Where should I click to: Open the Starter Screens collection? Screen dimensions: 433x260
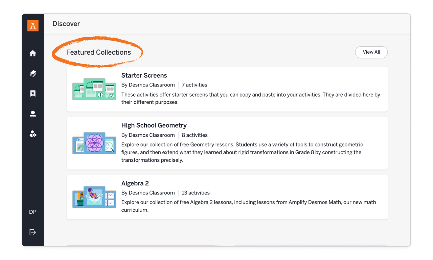pyautogui.click(x=144, y=75)
